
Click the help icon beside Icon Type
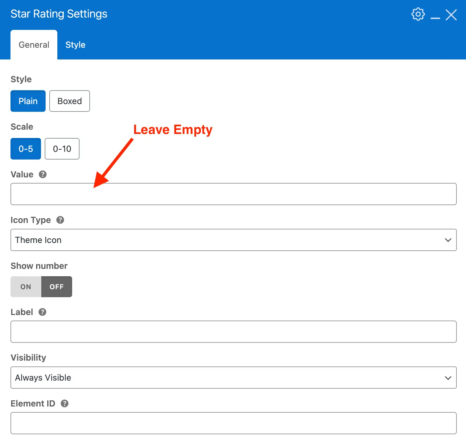(x=60, y=220)
